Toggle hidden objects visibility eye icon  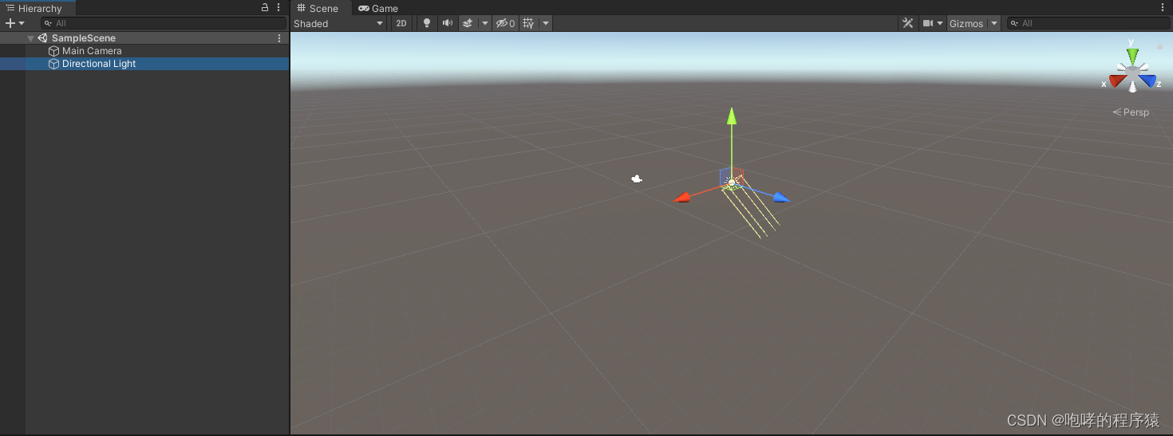click(x=505, y=23)
